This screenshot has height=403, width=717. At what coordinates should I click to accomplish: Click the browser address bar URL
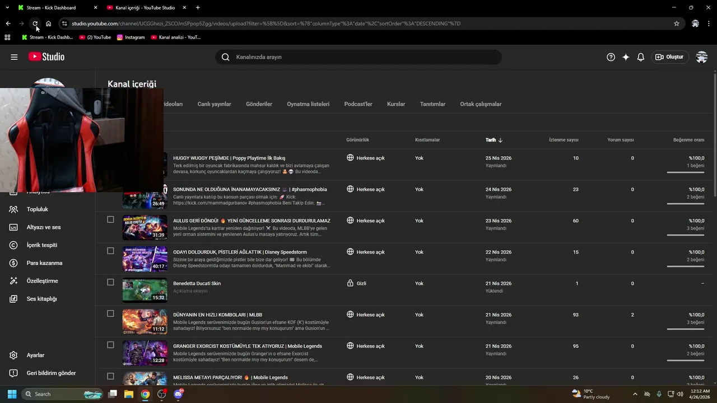[x=266, y=24]
